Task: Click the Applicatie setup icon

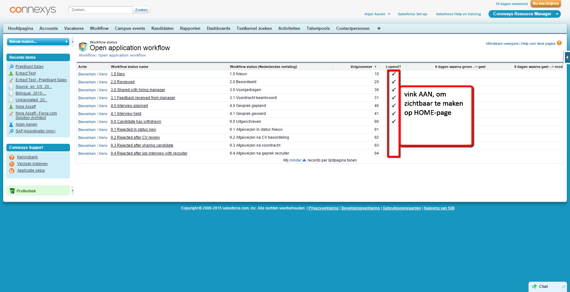Action: click(12, 170)
